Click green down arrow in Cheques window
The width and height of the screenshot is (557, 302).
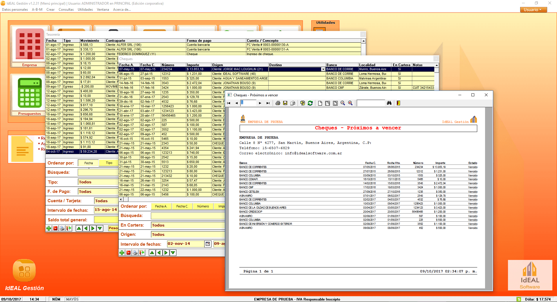173,253
